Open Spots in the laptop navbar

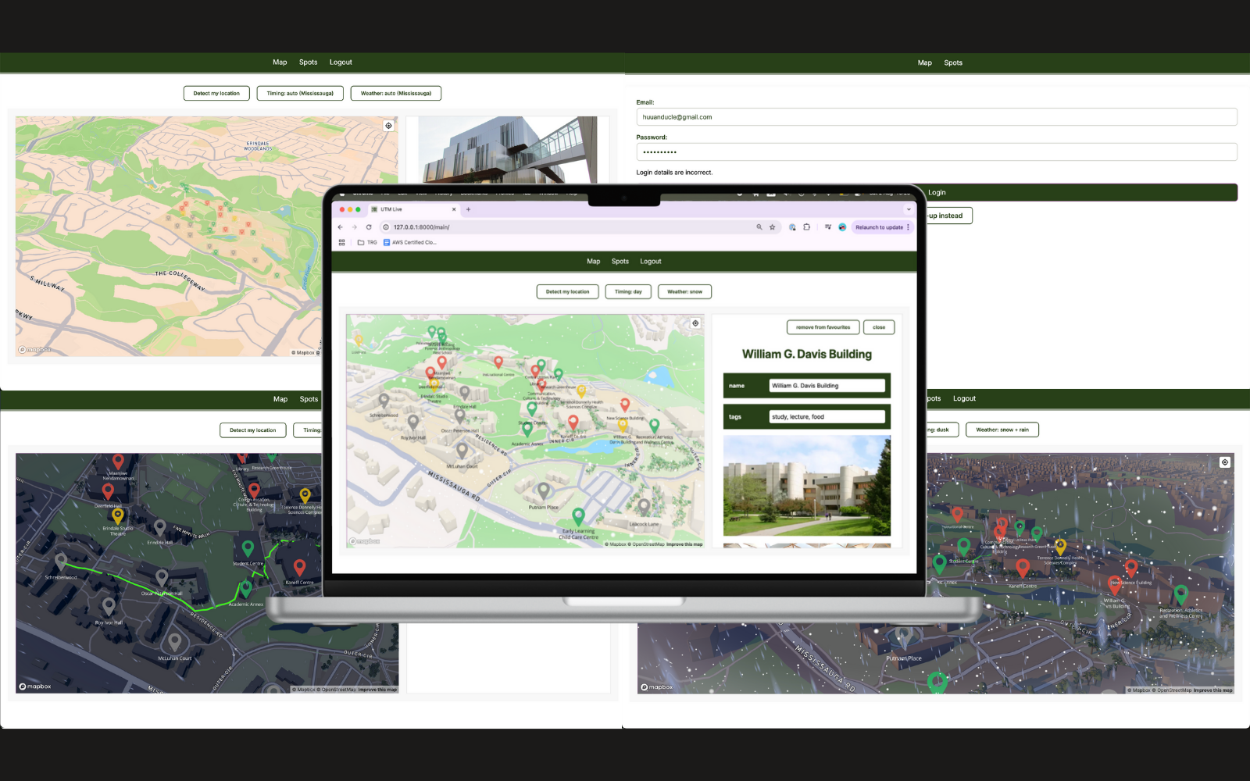pyautogui.click(x=620, y=262)
